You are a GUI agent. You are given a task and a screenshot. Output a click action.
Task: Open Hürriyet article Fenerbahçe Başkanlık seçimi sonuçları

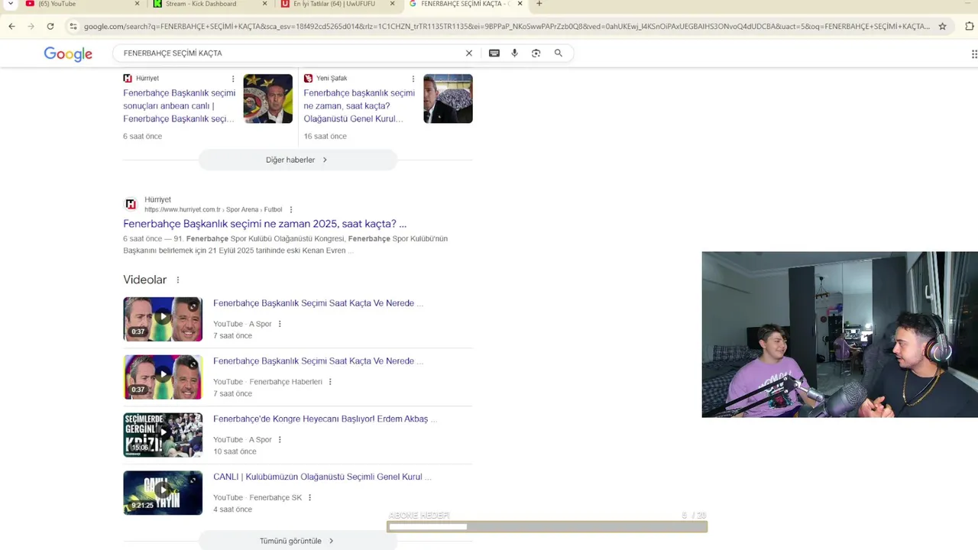[x=180, y=106]
